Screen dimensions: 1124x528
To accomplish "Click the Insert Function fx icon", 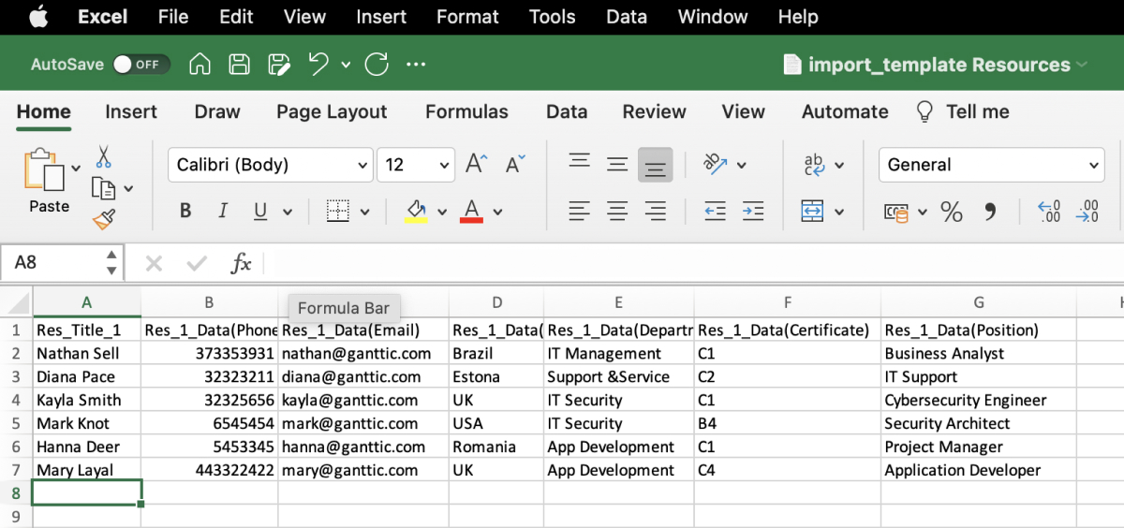I will [241, 263].
